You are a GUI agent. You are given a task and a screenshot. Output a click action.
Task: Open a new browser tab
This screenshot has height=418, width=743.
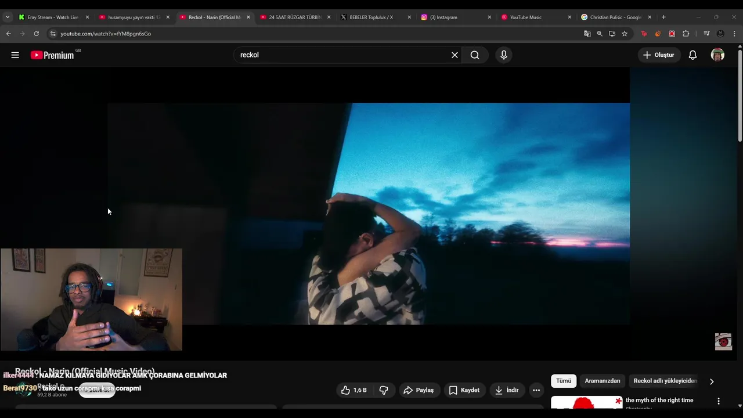pos(663,17)
